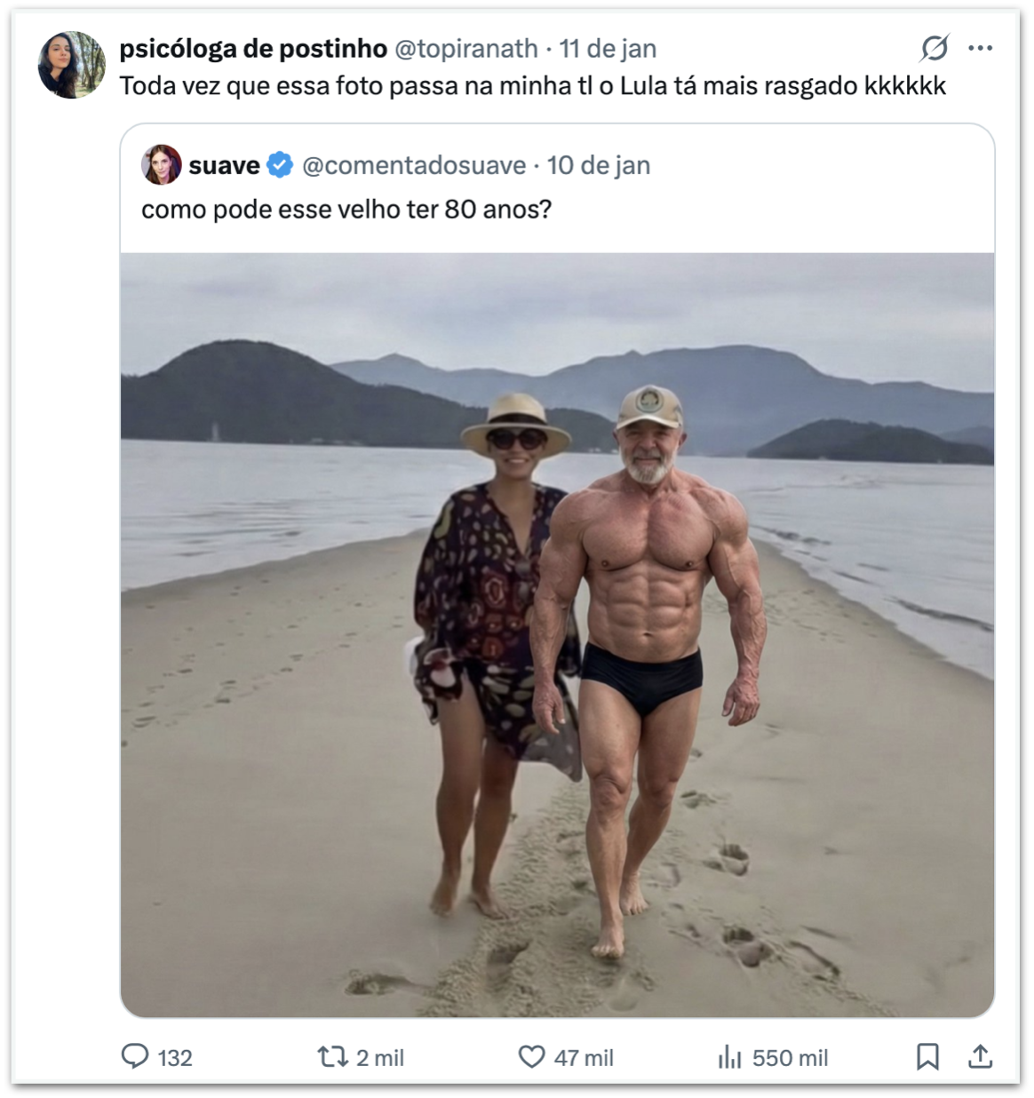Enlarge the beach photo in the quoted post
This screenshot has height=1098, width=1034.
[x=557, y=634]
